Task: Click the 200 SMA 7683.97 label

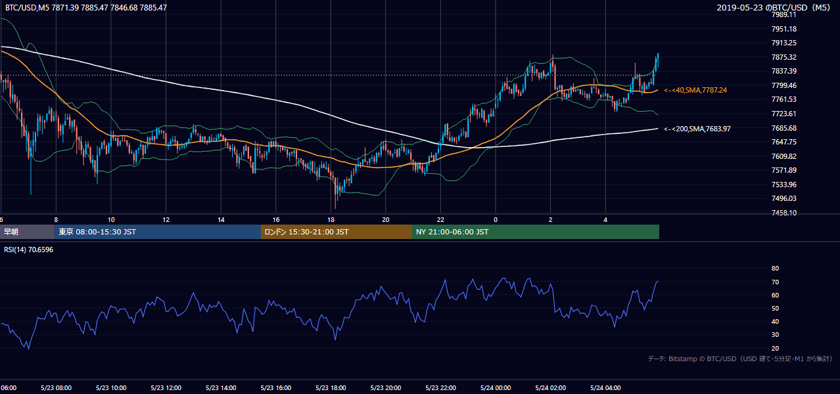Action: click(697, 129)
